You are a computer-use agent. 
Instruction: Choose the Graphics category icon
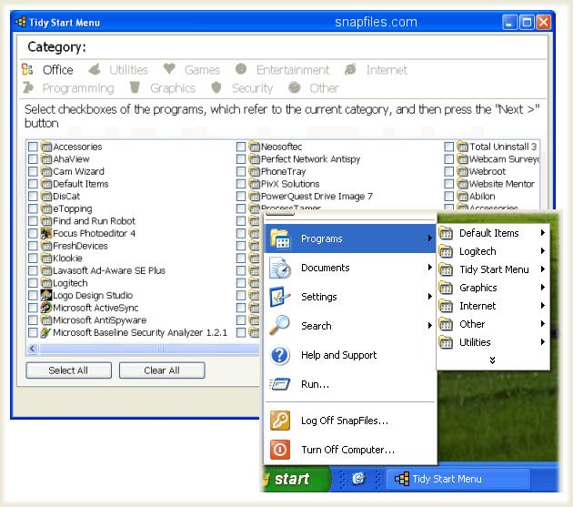[135, 88]
